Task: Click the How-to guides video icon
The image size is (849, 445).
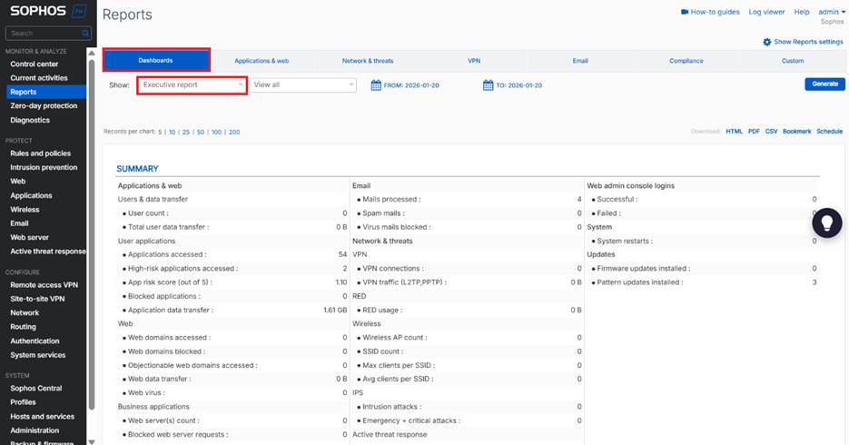Action: (x=685, y=12)
